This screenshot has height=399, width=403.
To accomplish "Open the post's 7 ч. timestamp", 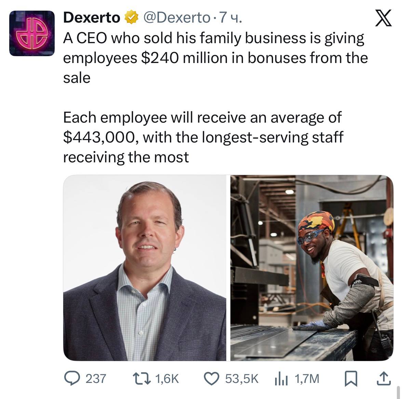I will [230, 17].
